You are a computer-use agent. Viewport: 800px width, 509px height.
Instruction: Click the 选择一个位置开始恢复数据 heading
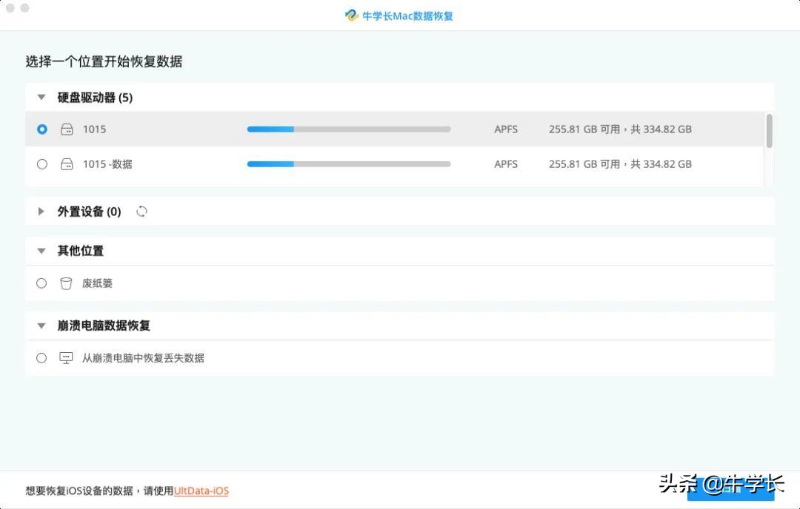(103, 61)
